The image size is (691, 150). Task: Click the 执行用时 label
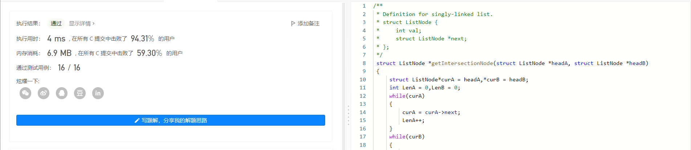click(28, 38)
